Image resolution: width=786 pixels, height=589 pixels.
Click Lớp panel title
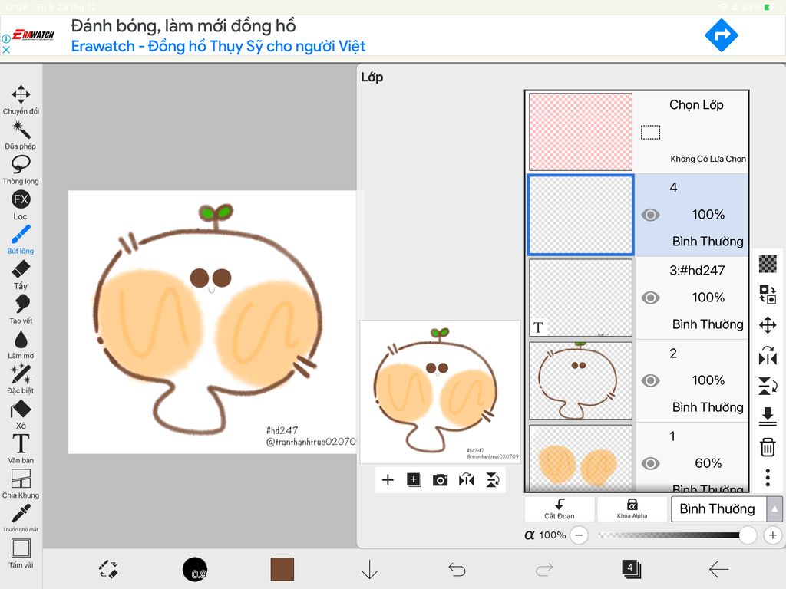tap(372, 77)
